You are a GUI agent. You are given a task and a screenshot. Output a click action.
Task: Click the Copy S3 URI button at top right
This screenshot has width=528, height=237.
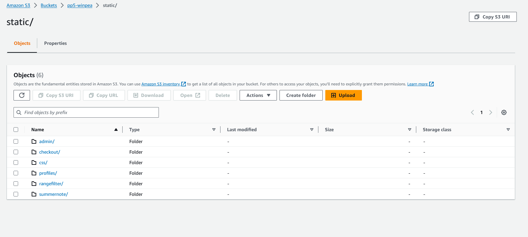click(493, 17)
